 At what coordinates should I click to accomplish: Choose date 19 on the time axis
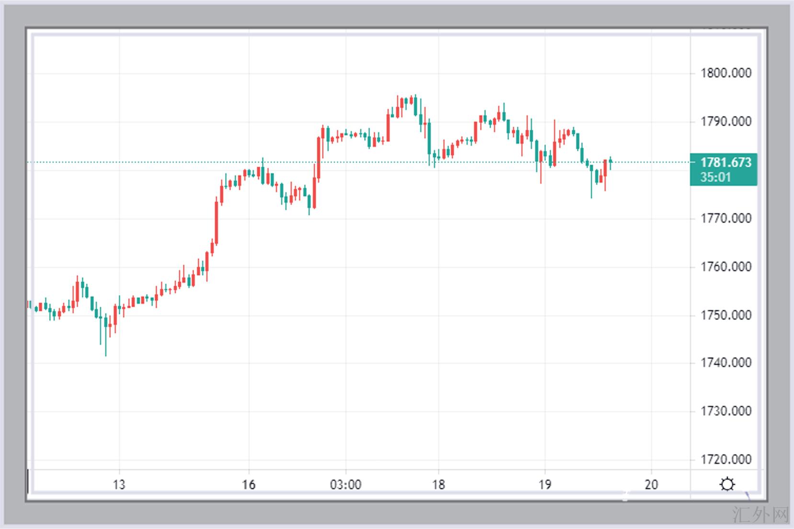point(544,485)
